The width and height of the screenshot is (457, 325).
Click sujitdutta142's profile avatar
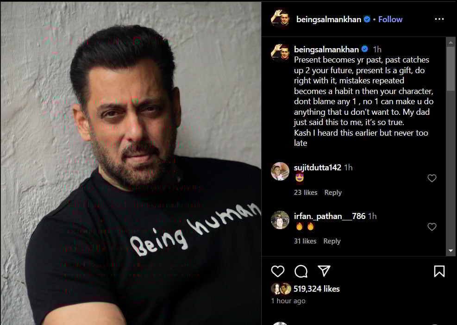click(280, 172)
